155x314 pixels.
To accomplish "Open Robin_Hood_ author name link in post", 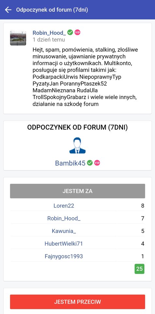I will [49, 33].
